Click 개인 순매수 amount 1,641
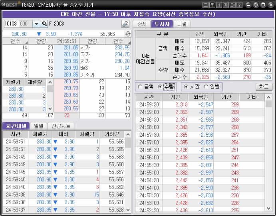Screen dimensions: 276x216 click(x=203, y=56)
